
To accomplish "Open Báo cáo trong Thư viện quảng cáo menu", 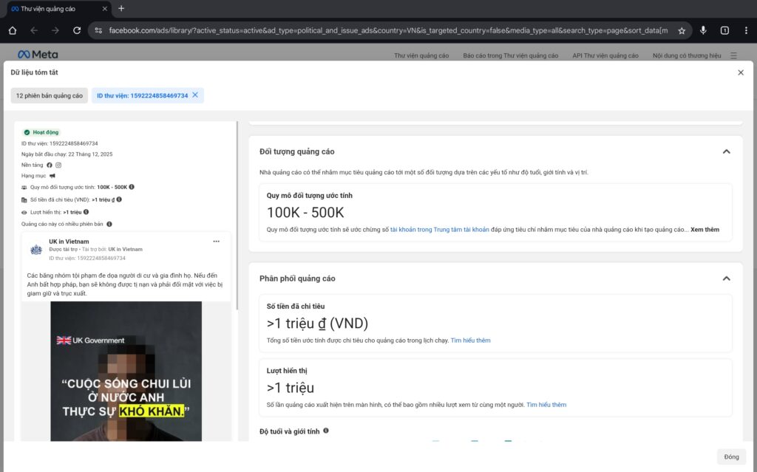I will tap(511, 55).
